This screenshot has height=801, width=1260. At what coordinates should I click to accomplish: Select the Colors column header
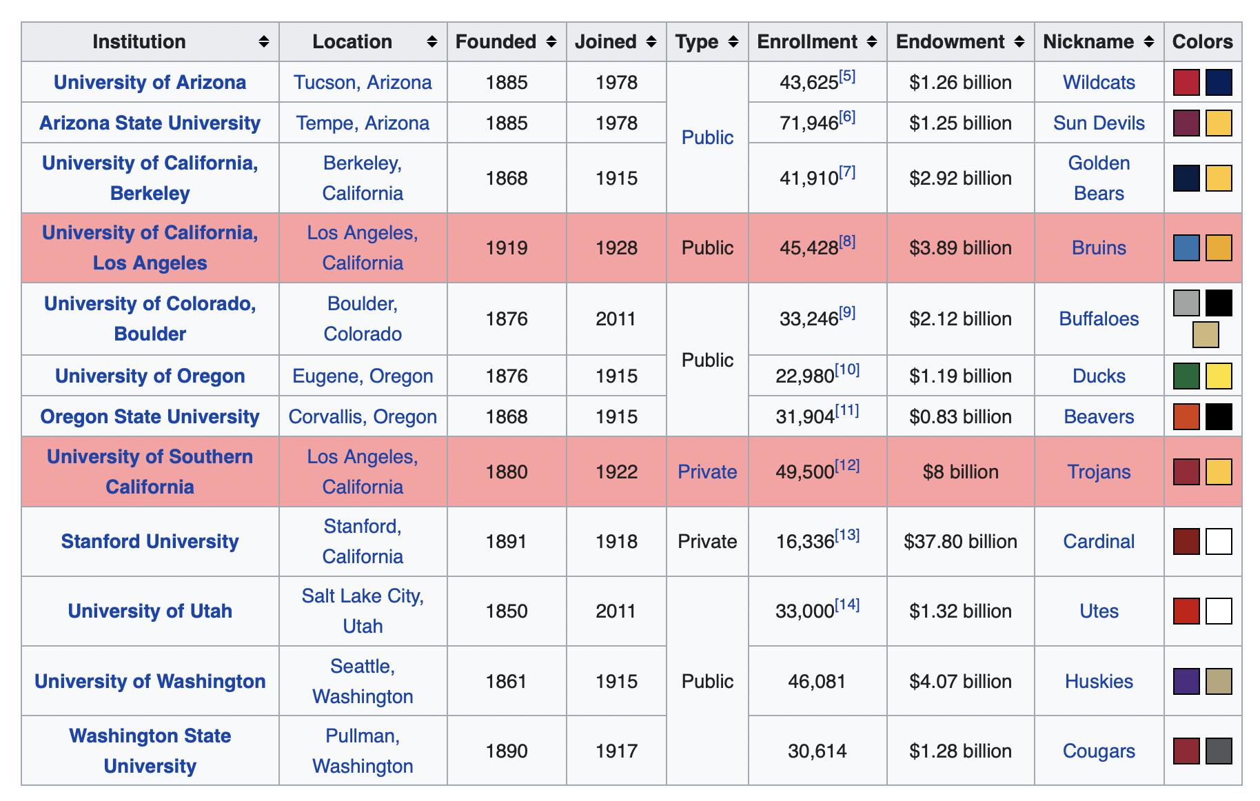pos(1202,42)
